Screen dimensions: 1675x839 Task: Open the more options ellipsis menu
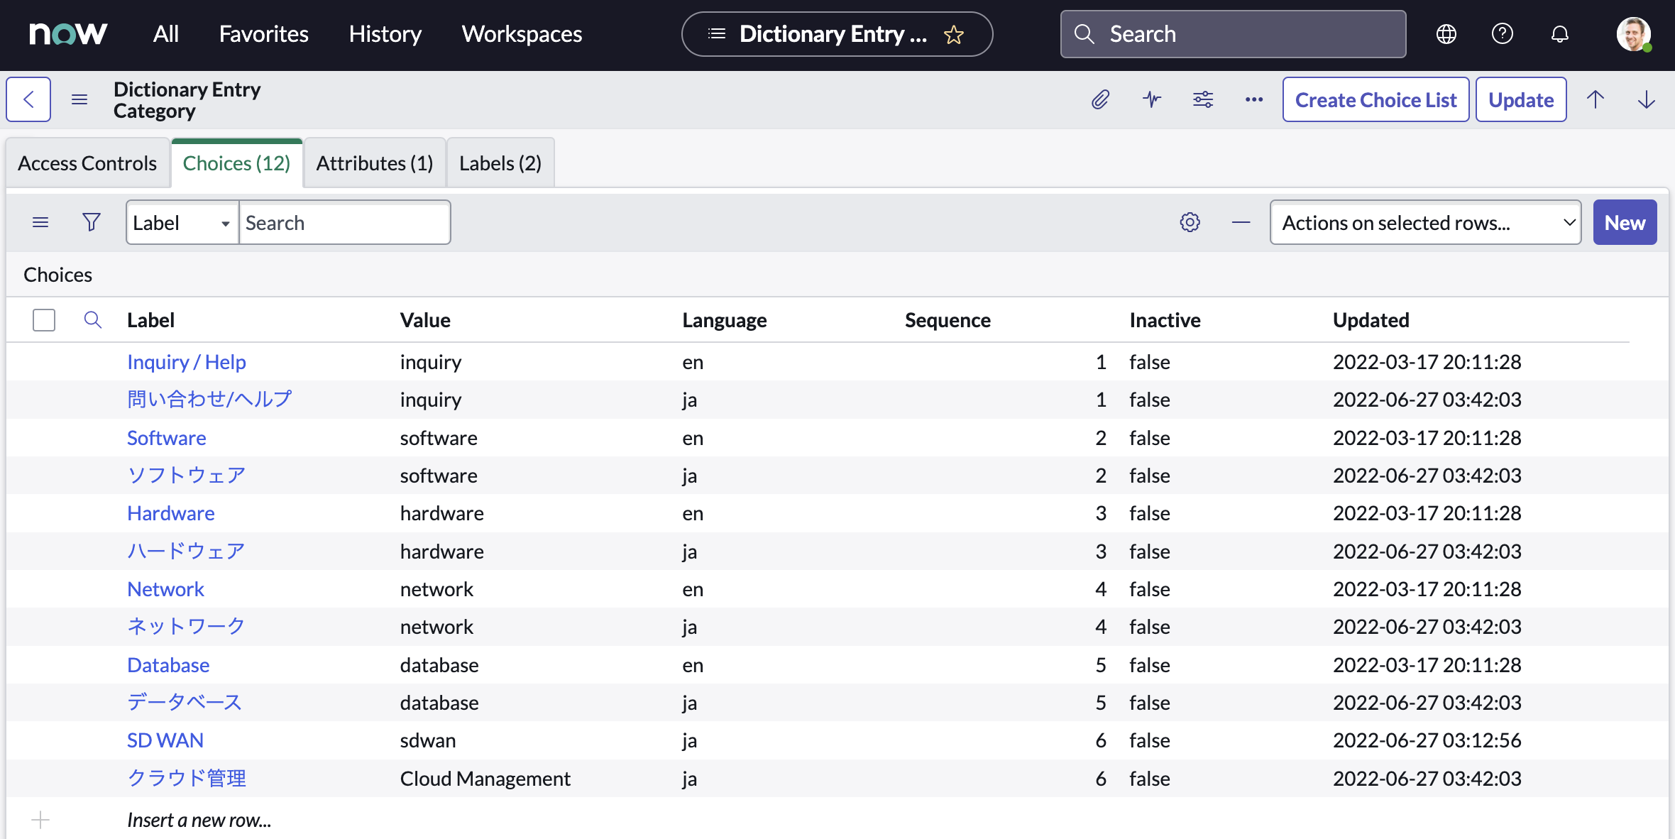point(1254,99)
